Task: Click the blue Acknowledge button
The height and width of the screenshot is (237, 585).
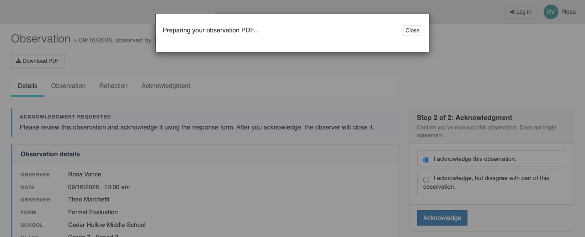Action: [442, 218]
